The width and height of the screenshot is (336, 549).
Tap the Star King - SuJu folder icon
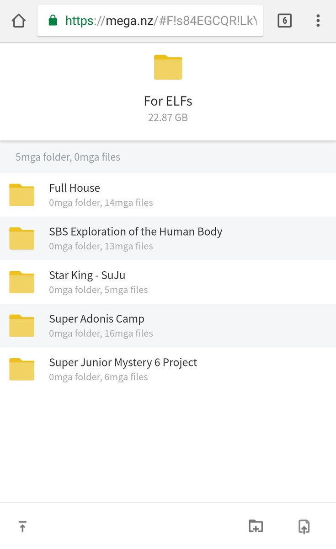coord(21,282)
